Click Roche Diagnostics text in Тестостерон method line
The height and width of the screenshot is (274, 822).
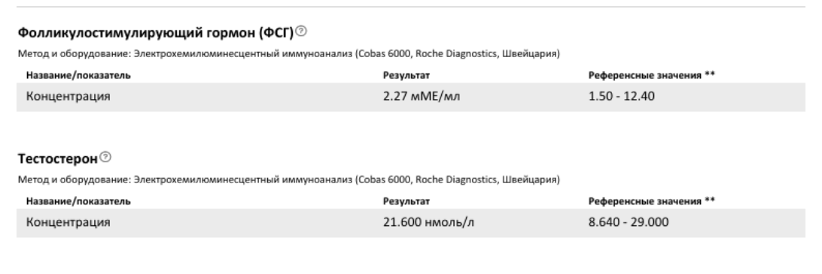[456, 180]
